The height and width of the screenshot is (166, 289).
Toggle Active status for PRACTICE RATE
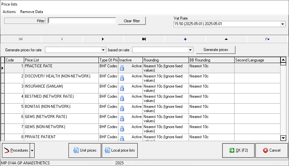(x=122, y=68)
